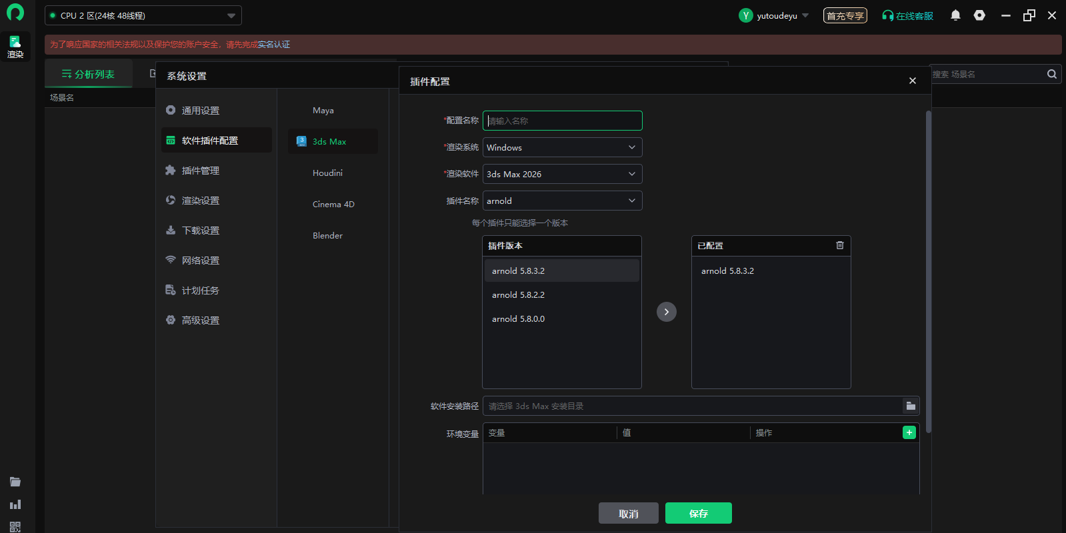Expand the arnold plugin name dropdown
The height and width of the screenshot is (533, 1066).
562,201
